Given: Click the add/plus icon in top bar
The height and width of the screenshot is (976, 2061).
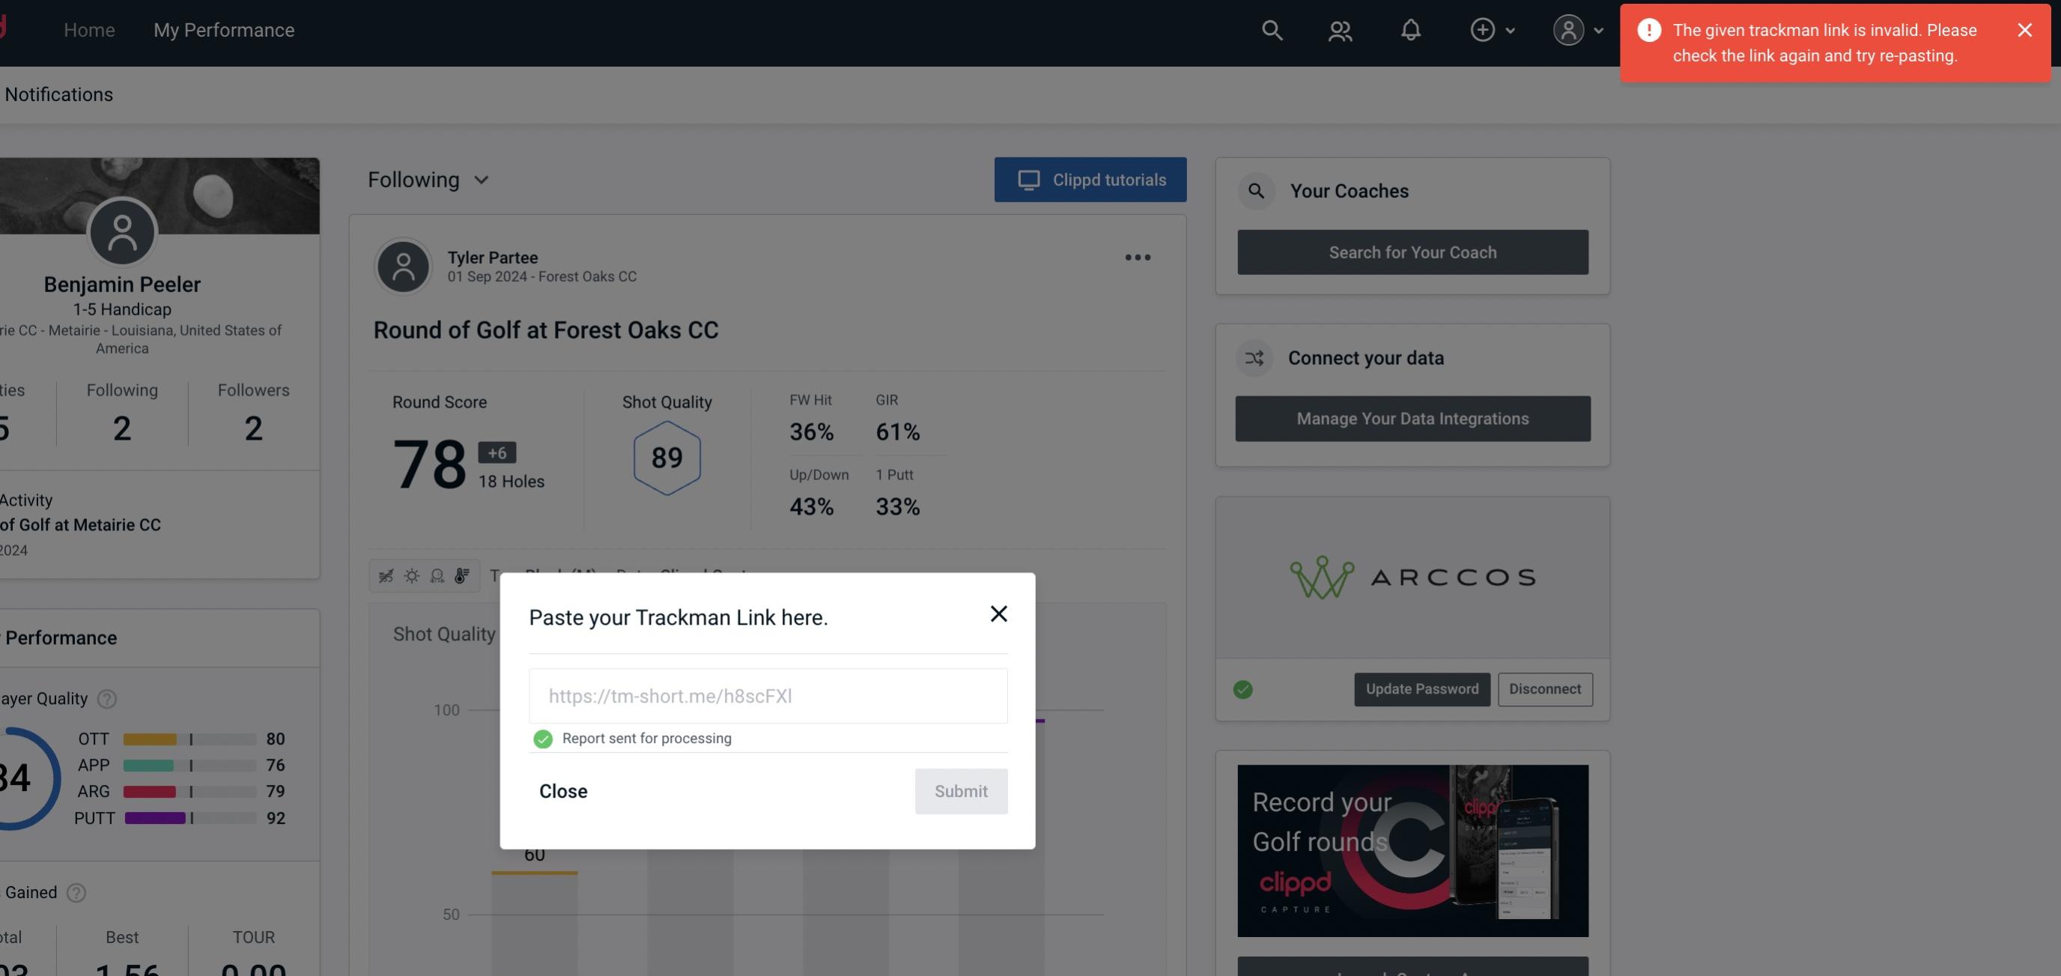Looking at the screenshot, I should (1483, 29).
